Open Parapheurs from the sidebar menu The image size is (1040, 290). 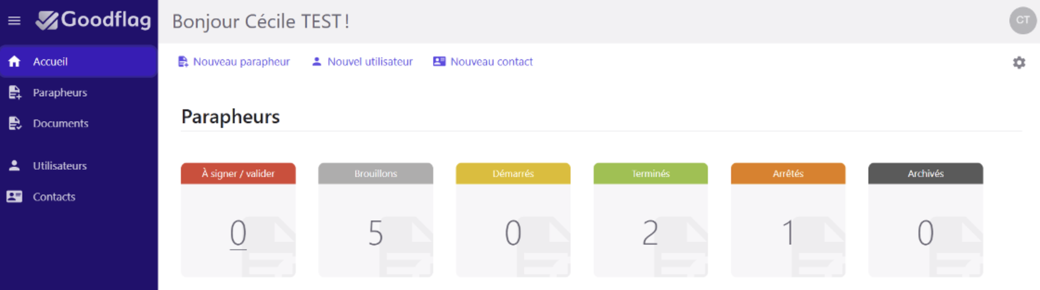click(x=60, y=93)
